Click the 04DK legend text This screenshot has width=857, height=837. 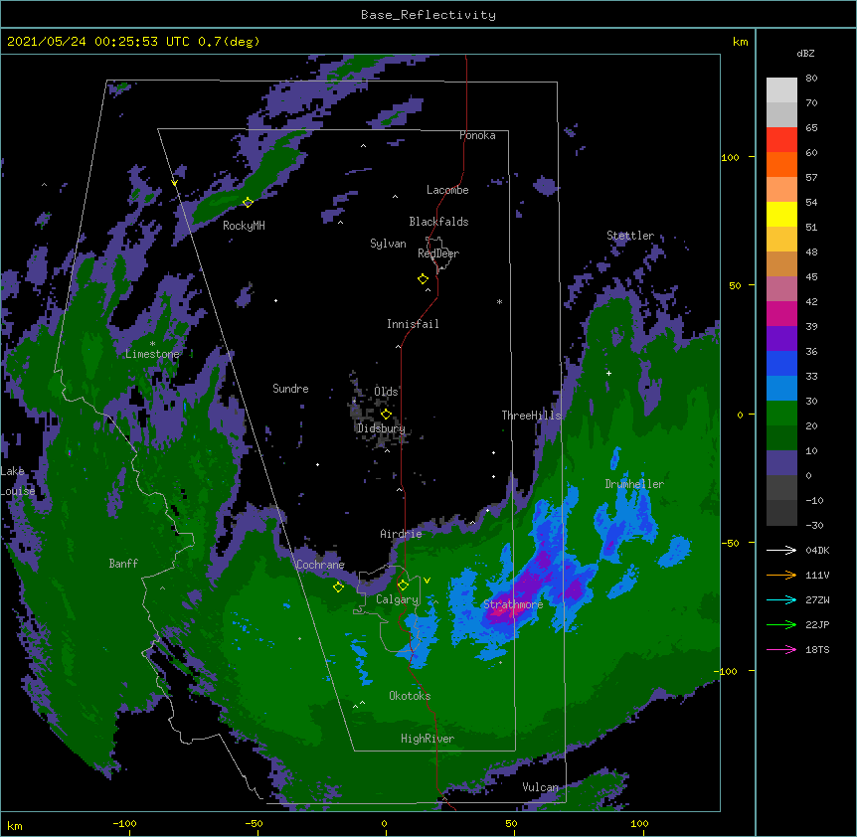pos(817,550)
